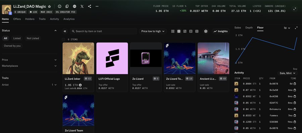Image resolution: width=302 pixels, height=133 pixels.
Task: Expand the Marketplaces filter section
Action: (30, 66)
